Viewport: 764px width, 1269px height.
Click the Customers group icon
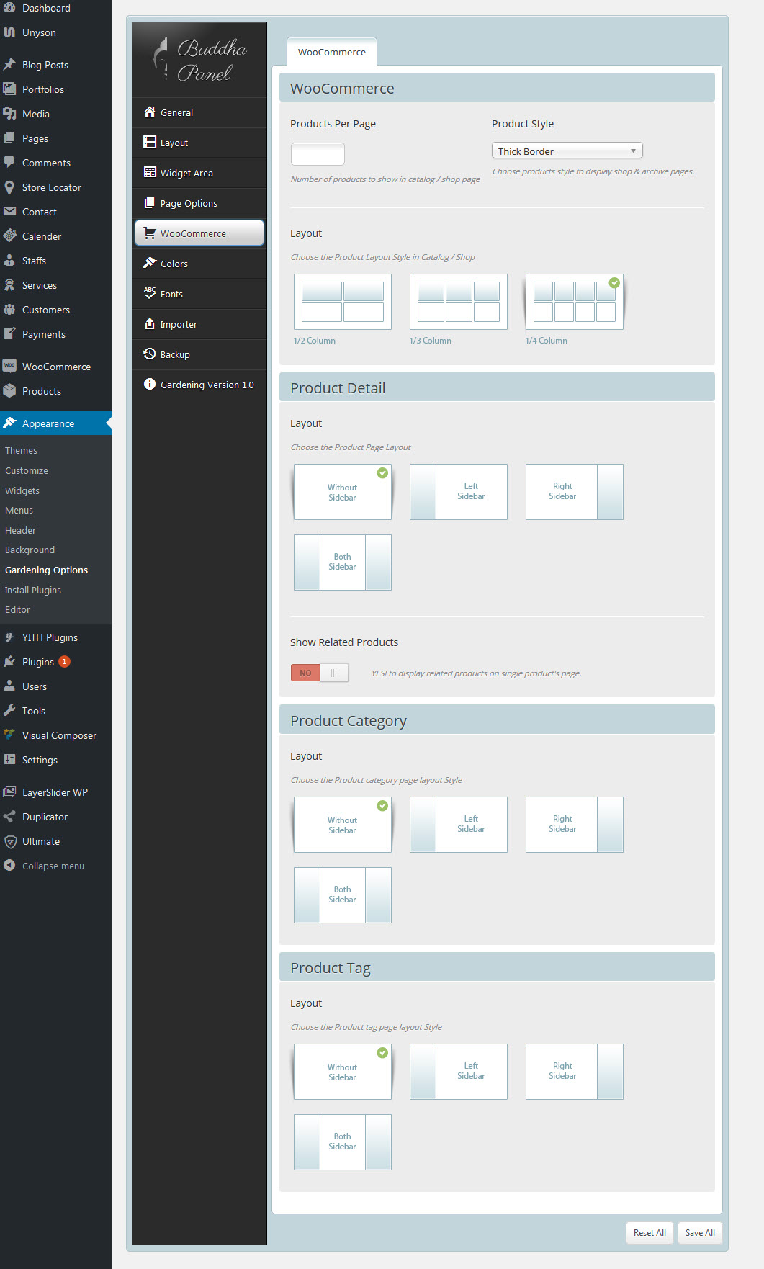[9, 310]
